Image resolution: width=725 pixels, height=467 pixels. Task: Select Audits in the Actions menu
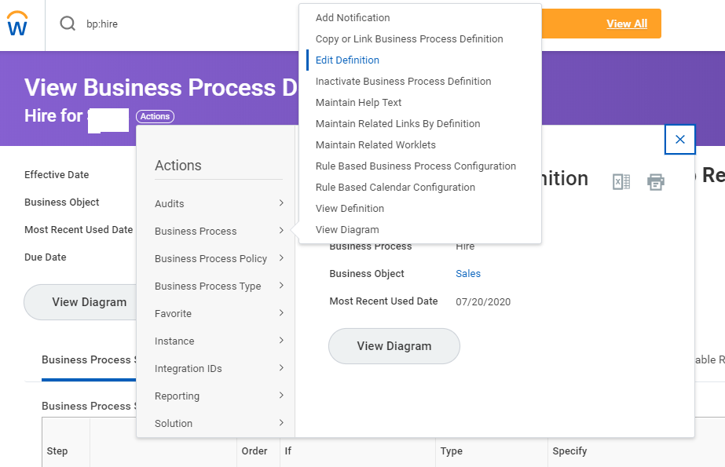pyautogui.click(x=169, y=203)
